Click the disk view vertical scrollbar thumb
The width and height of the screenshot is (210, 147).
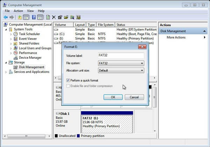click(x=155, y=97)
